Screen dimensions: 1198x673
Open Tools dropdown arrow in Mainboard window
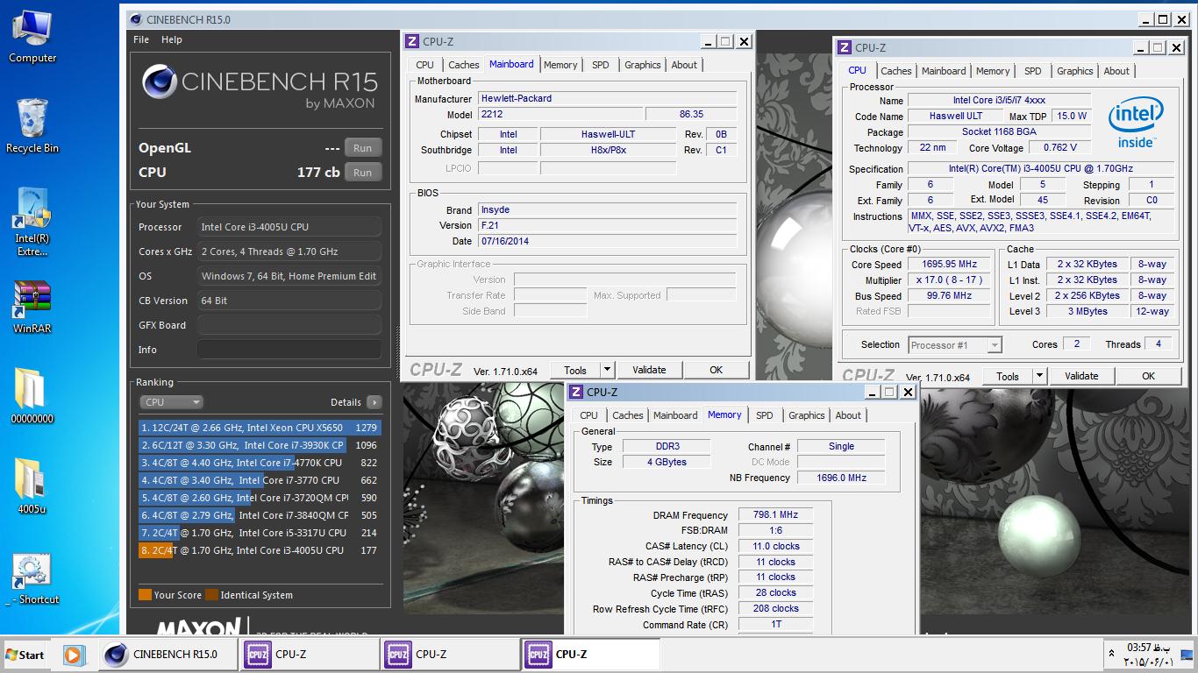click(x=607, y=370)
